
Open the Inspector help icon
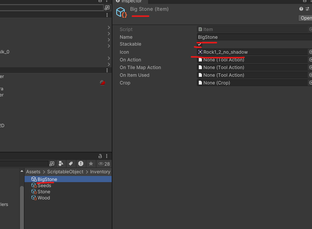pyautogui.click(x=301, y=9)
